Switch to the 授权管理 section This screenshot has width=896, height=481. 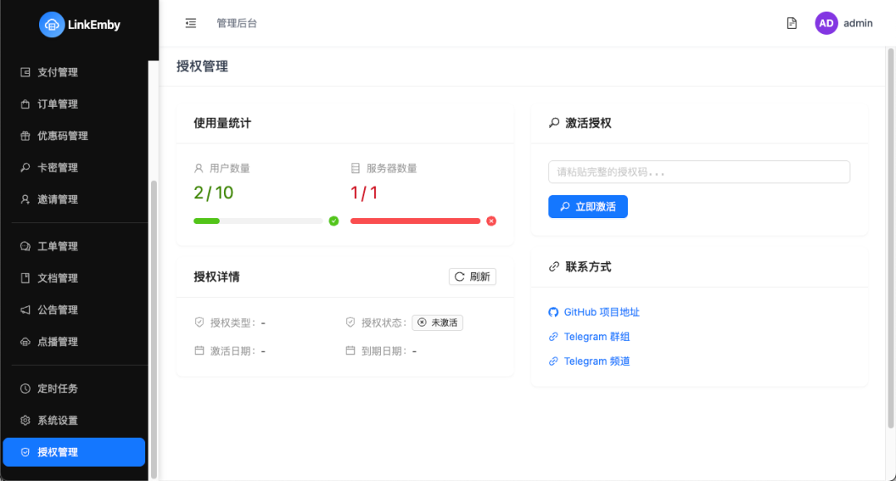(x=57, y=452)
